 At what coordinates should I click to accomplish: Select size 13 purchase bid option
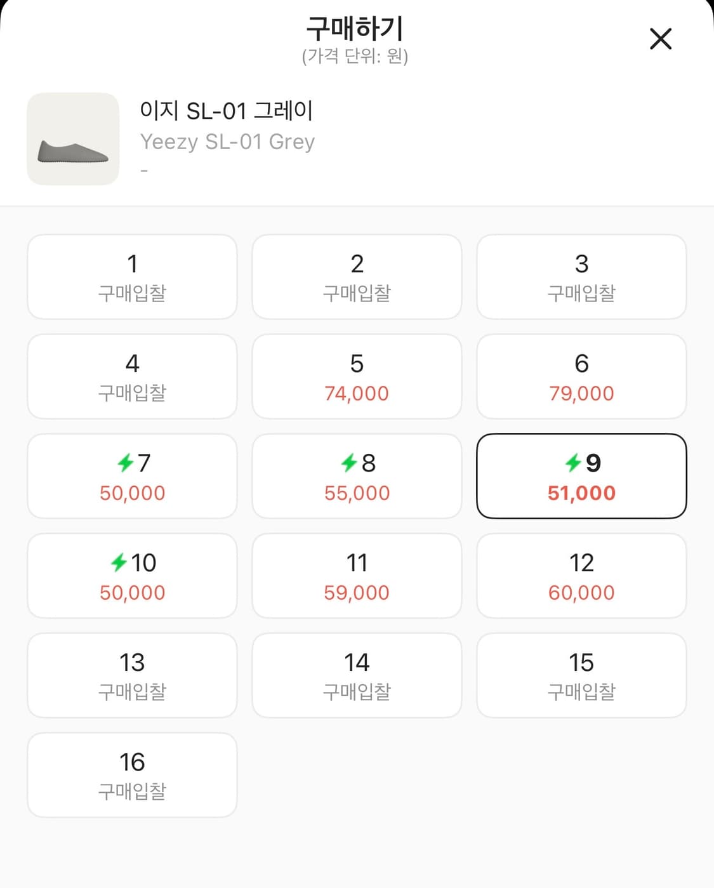click(132, 675)
